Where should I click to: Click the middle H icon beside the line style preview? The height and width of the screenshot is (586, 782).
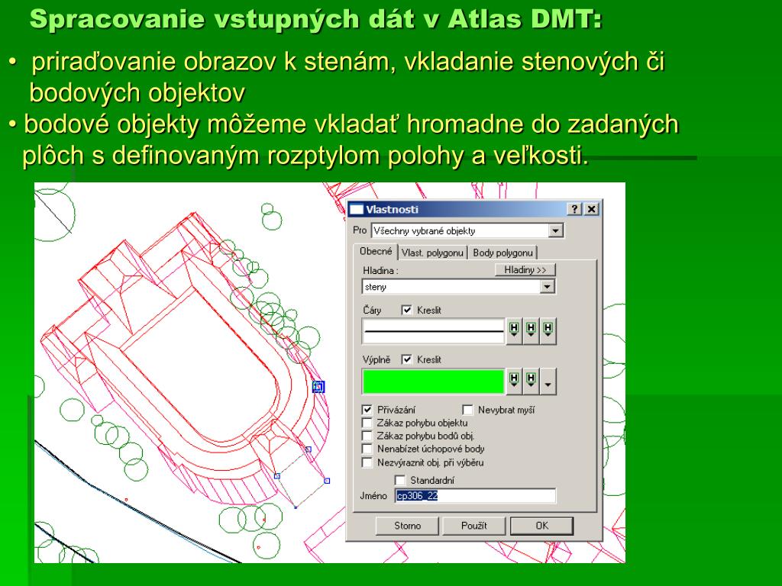[531, 331]
